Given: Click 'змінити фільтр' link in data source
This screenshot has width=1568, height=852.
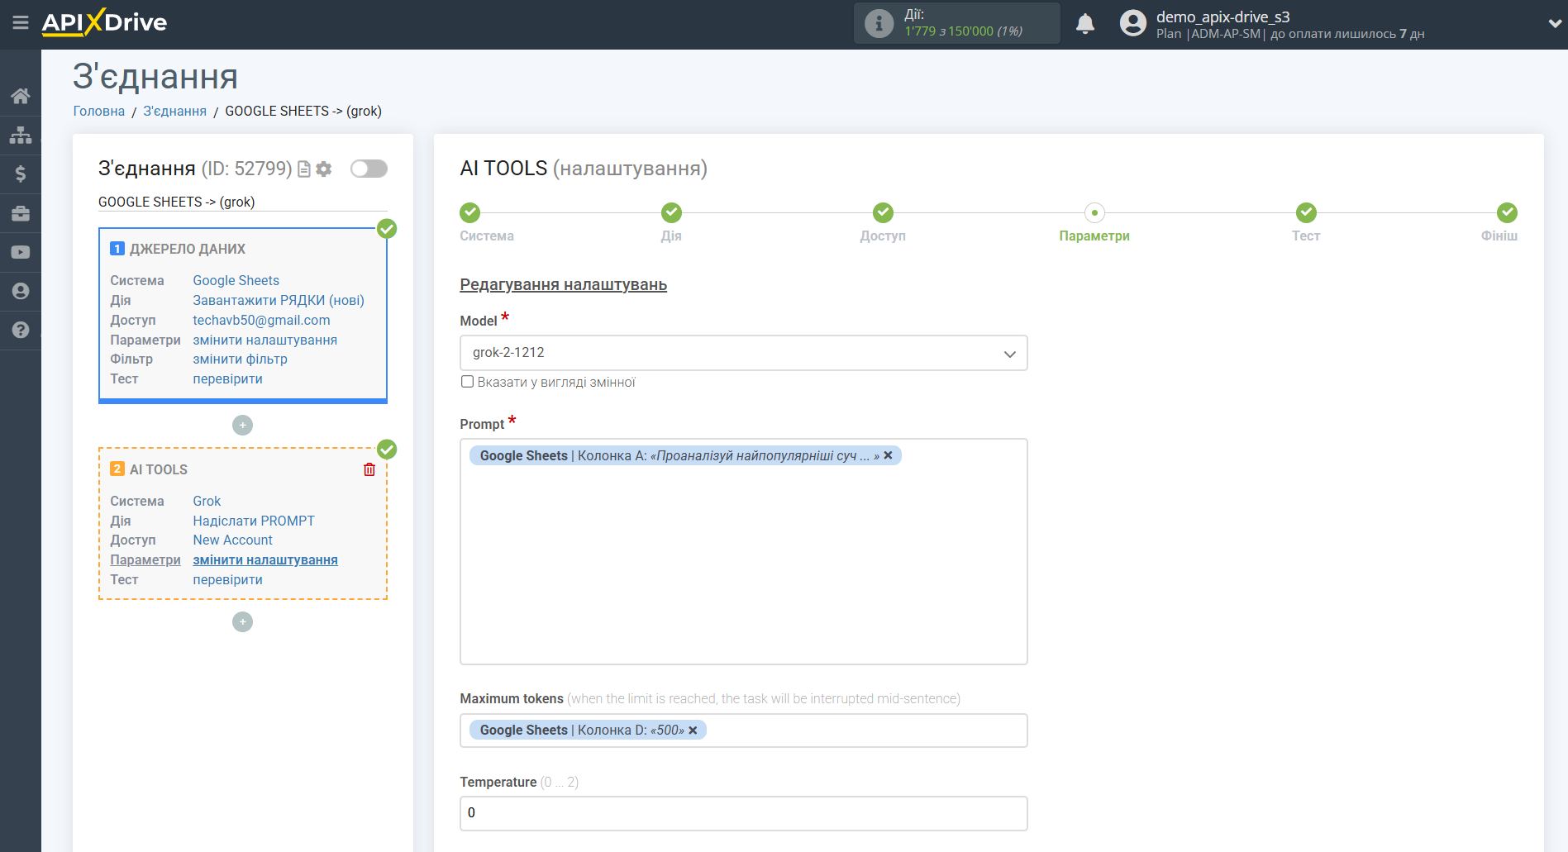Looking at the screenshot, I should pyautogui.click(x=240, y=359).
